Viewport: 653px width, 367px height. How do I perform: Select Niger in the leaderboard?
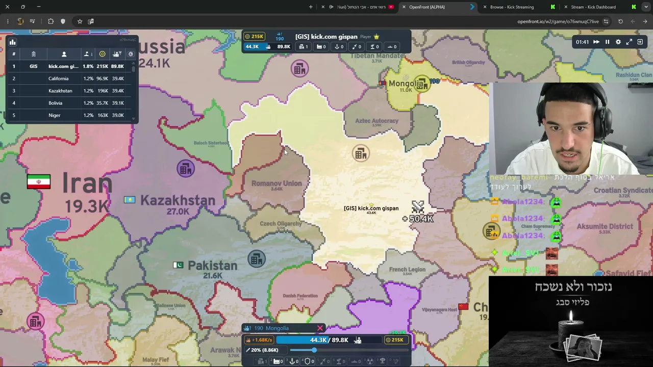69,115
